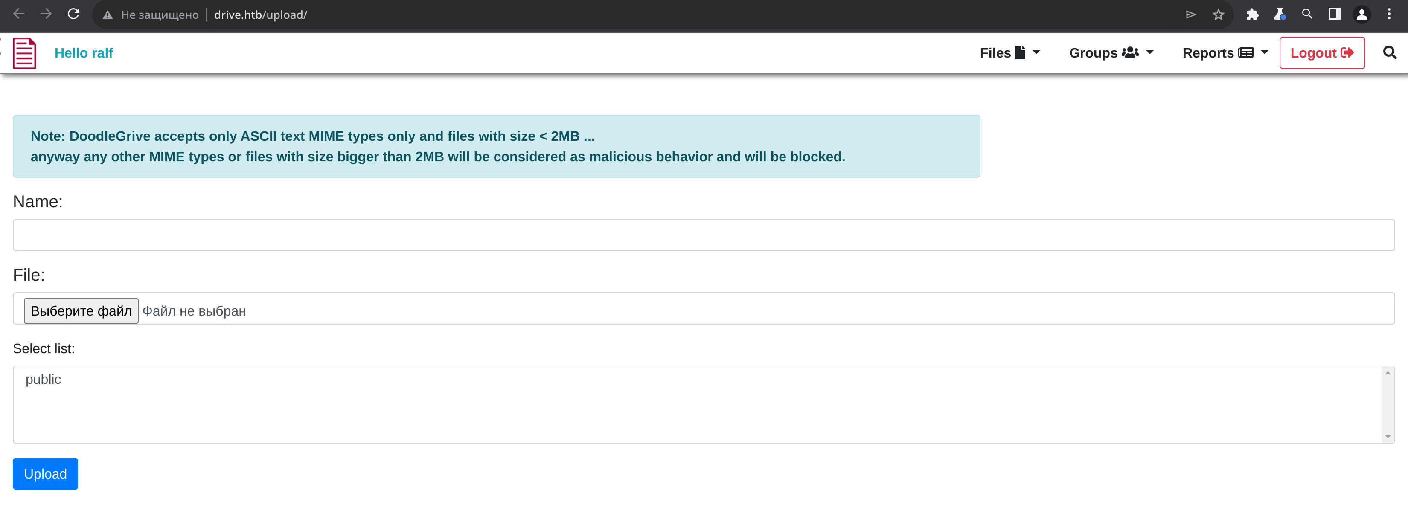Click the choose file button

tap(81, 311)
